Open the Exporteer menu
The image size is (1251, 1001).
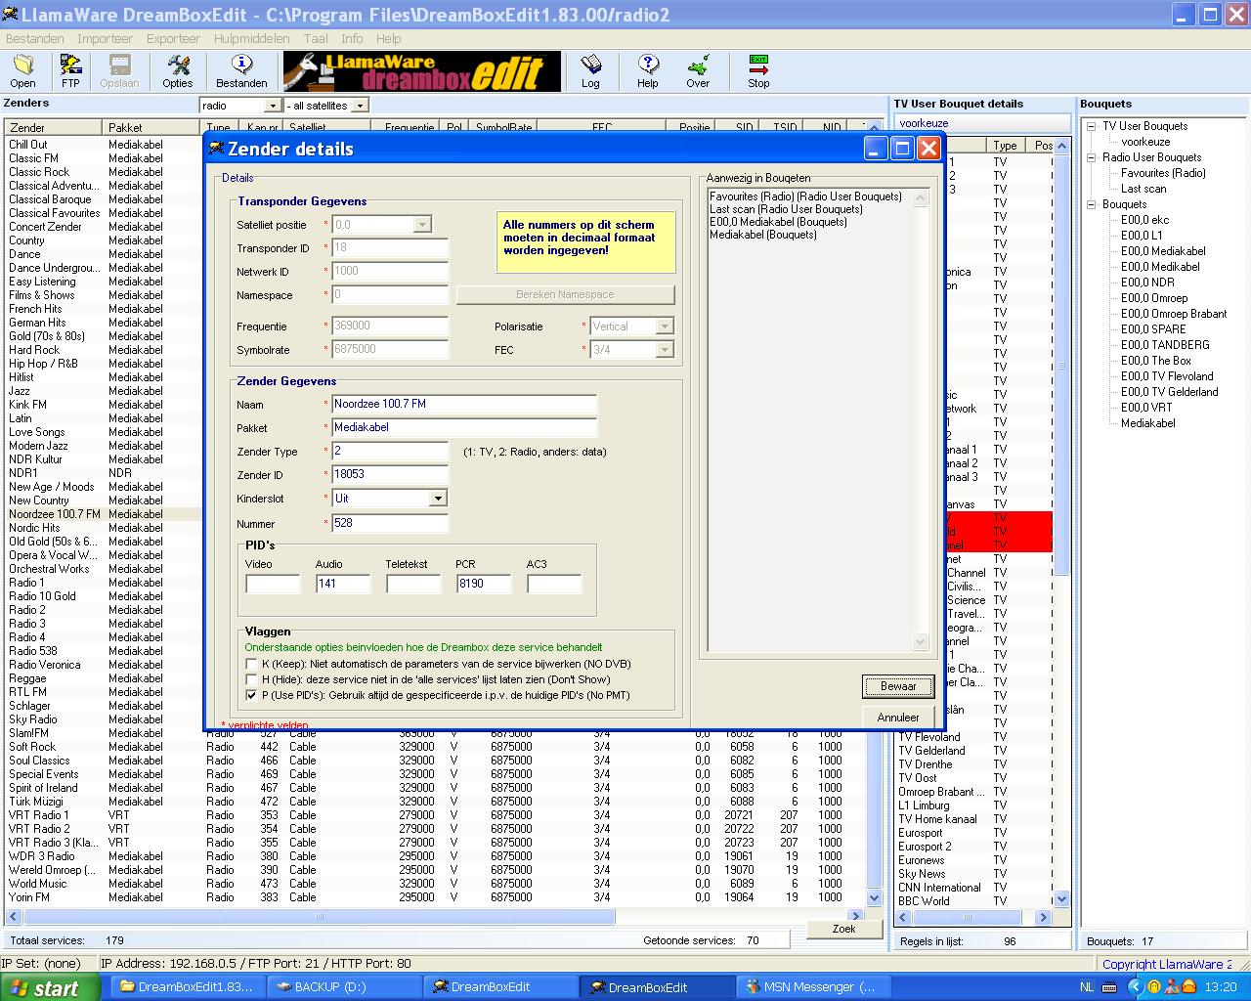173,39
